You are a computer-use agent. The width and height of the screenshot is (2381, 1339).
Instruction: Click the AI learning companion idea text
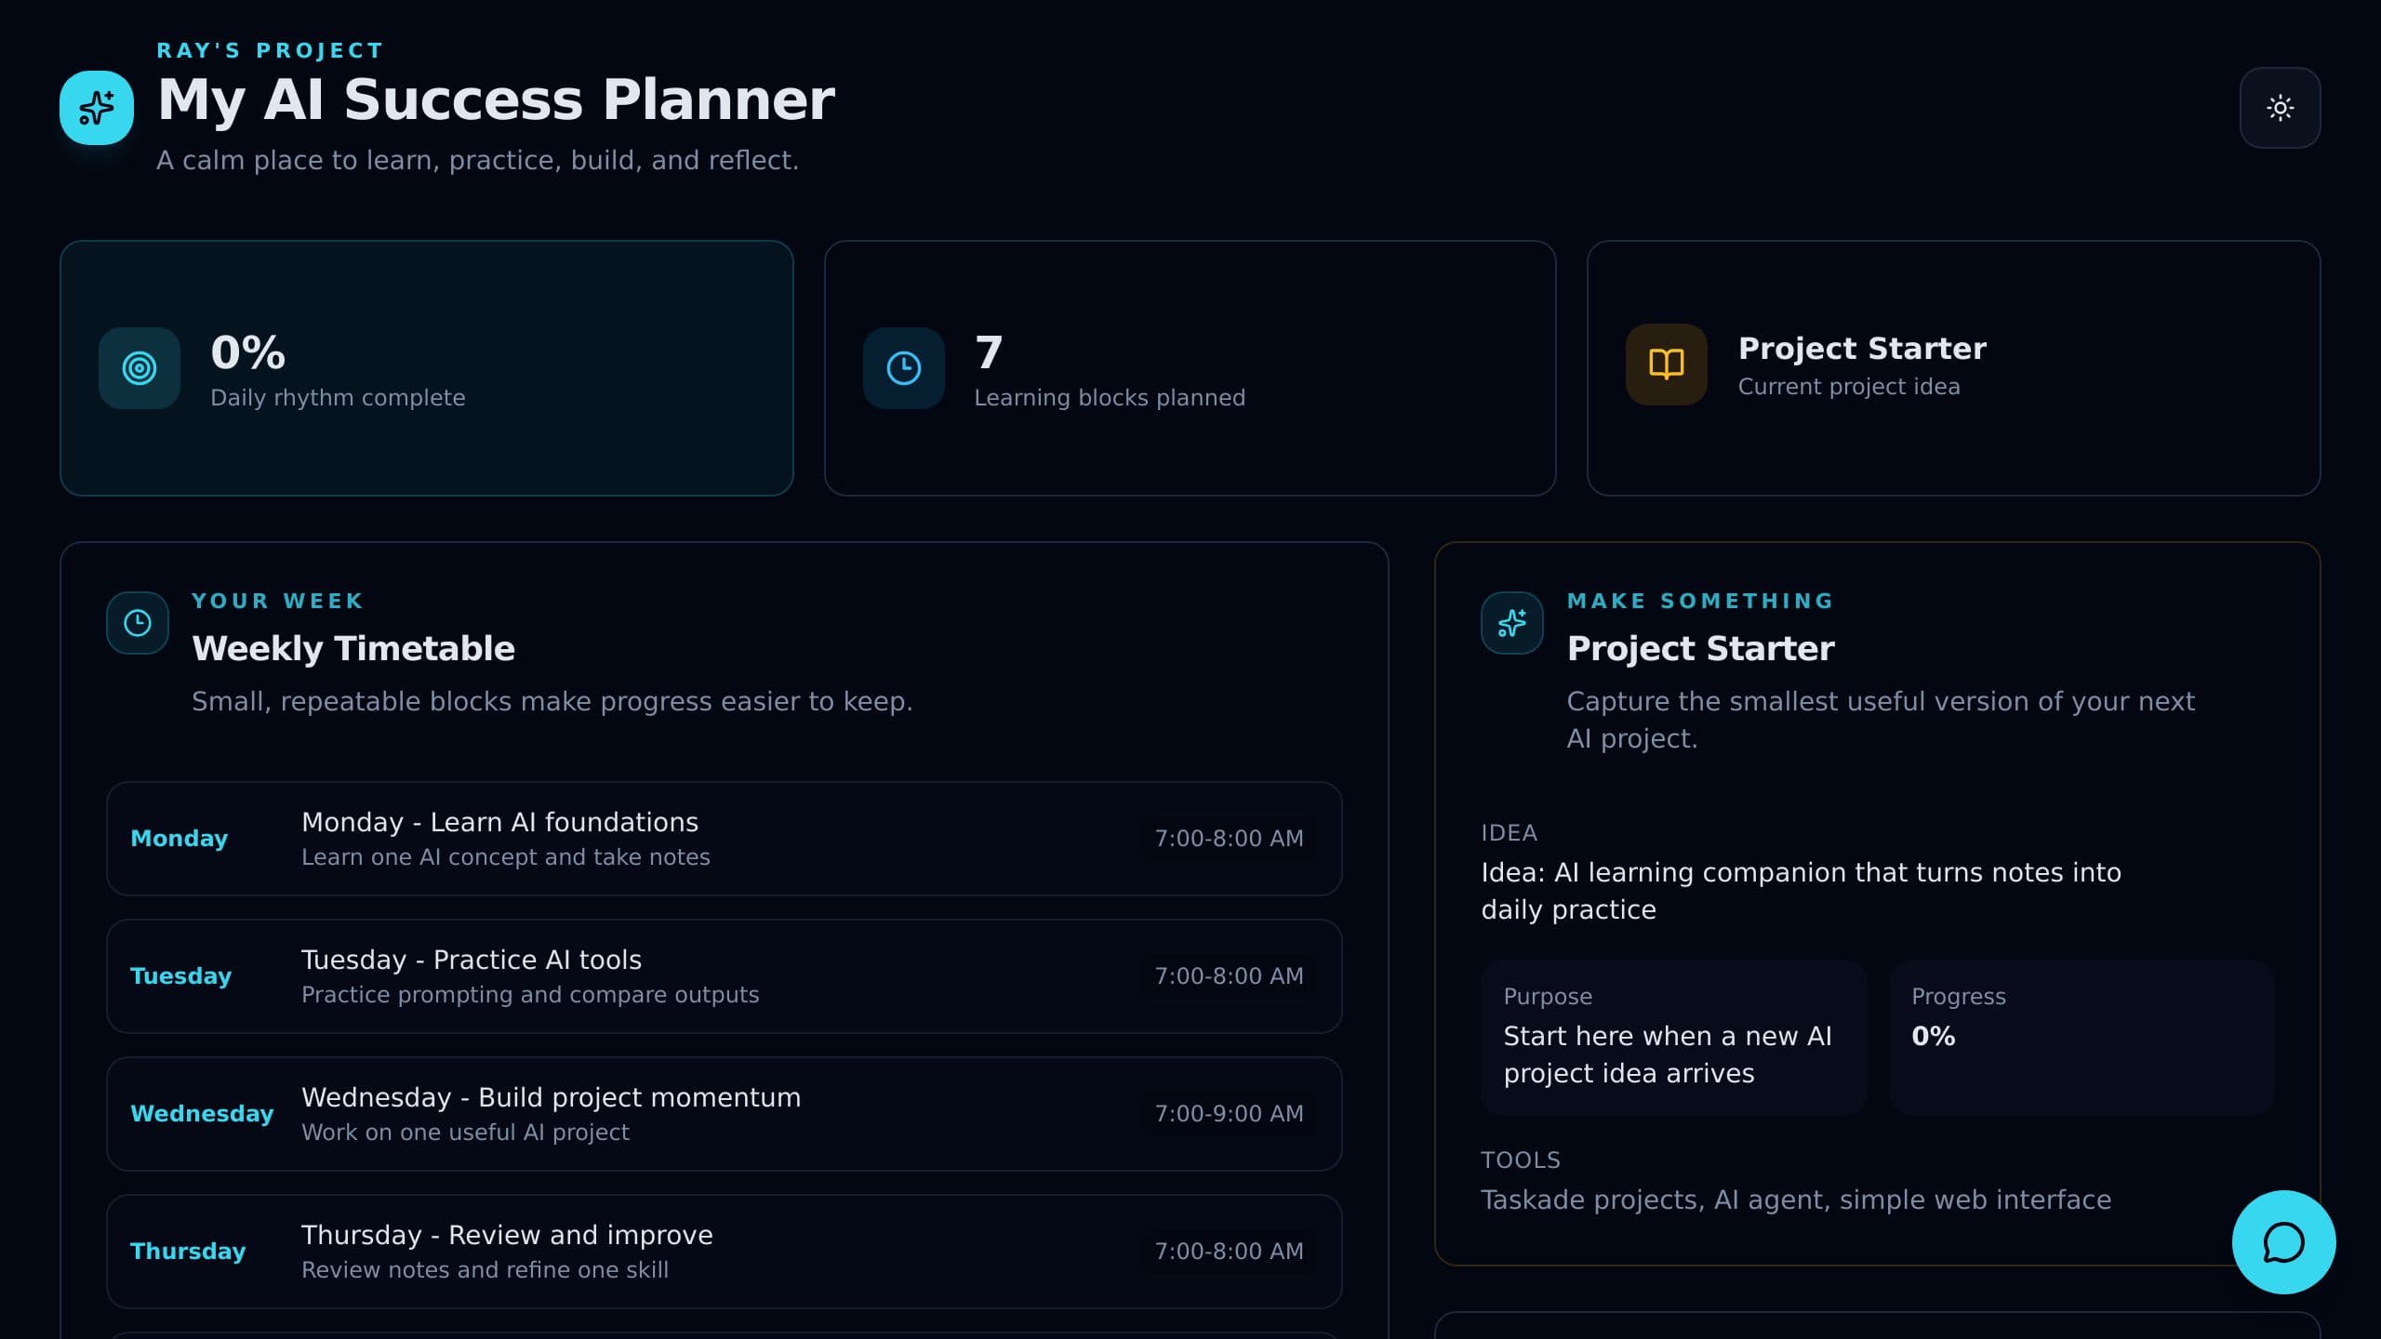[x=1801, y=891]
